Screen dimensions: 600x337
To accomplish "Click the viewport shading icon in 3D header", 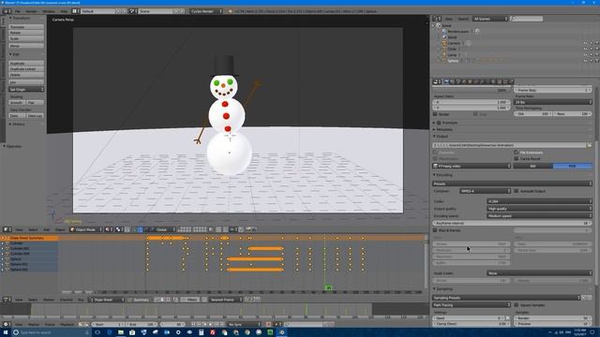I will (109, 229).
